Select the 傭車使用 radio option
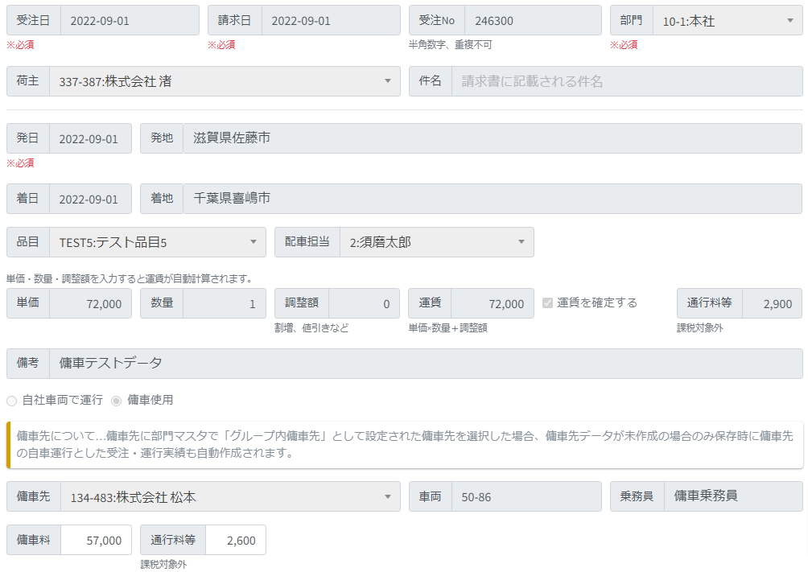The width and height of the screenshot is (808, 572). point(116,401)
